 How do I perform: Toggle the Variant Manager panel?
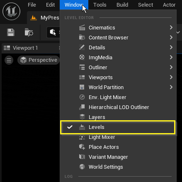[x=118, y=157]
